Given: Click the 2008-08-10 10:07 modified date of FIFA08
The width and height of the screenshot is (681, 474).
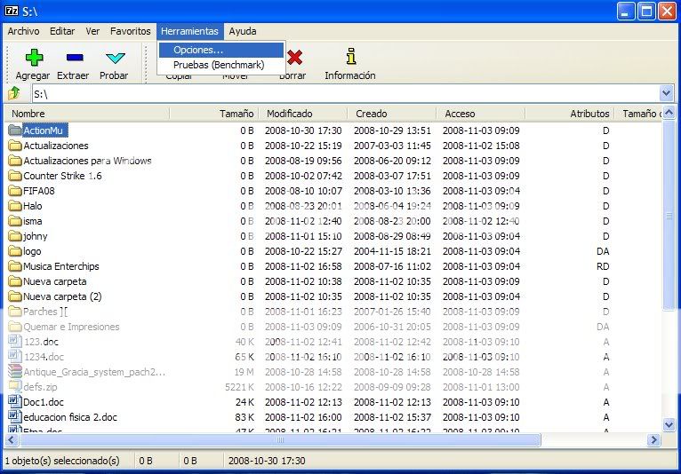Looking at the screenshot, I should [x=303, y=191].
